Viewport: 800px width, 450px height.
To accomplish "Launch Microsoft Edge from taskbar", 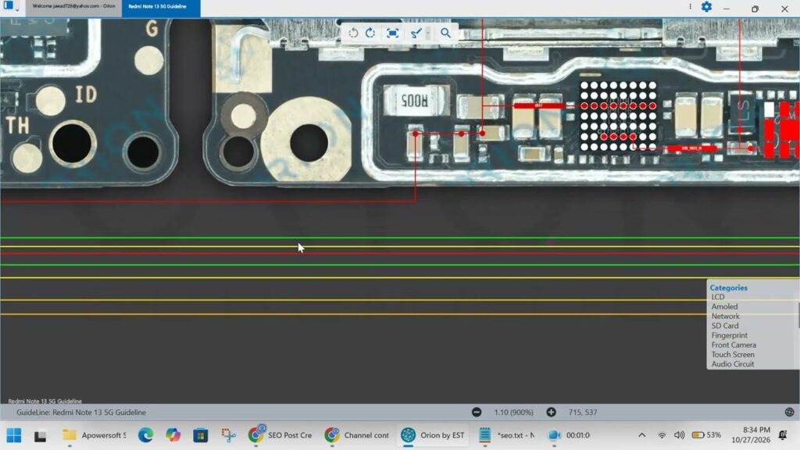I will pos(146,435).
